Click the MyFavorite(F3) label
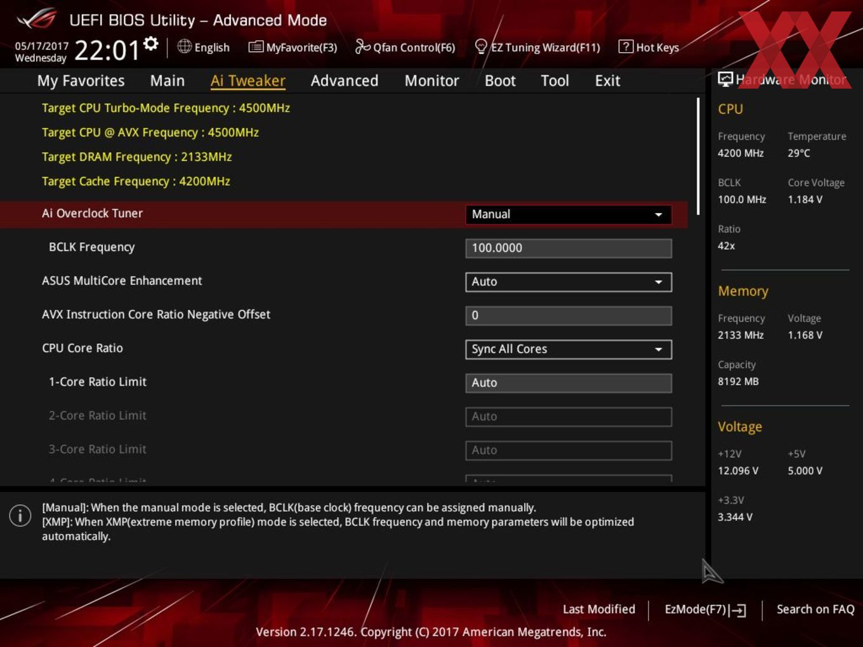Screen dimensions: 863x647 tap(301, 48)
